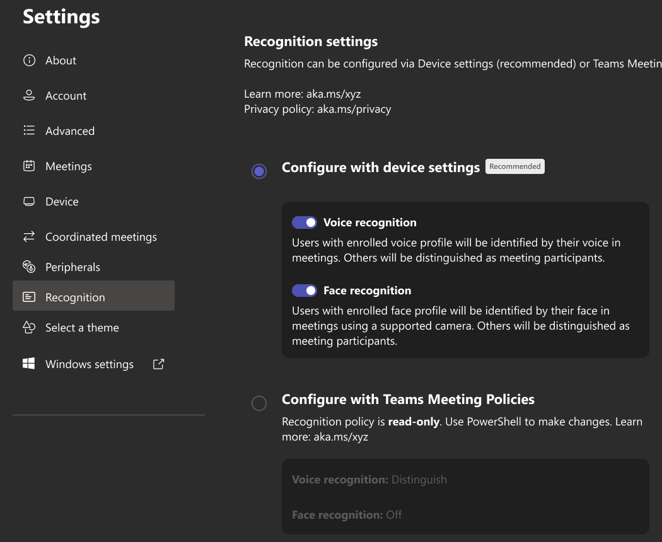
Task: Click the Advanced list icon
Action: [x=29, y=130]
